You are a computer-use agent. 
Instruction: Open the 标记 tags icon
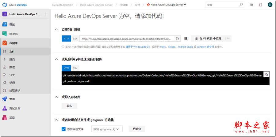tap(5, 83)
